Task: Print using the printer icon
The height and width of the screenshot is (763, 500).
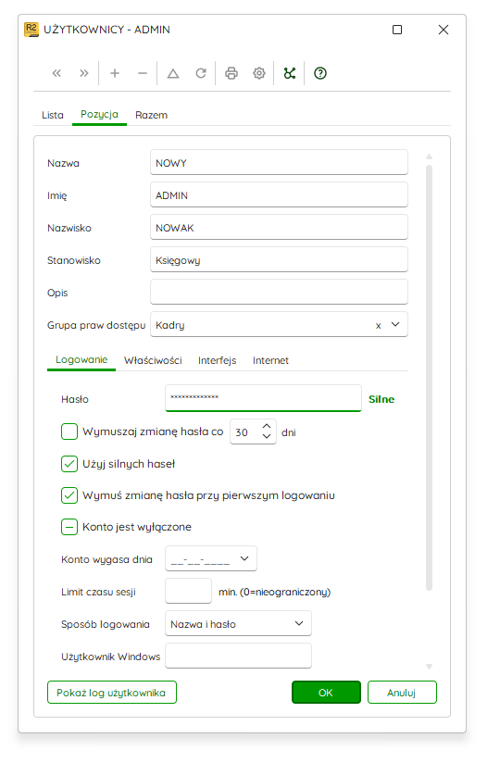Action: click(x=231, y=73)
